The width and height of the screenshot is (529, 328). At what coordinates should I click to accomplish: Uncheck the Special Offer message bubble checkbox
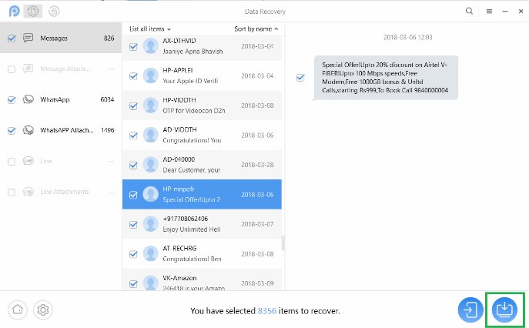click(300, 78)
